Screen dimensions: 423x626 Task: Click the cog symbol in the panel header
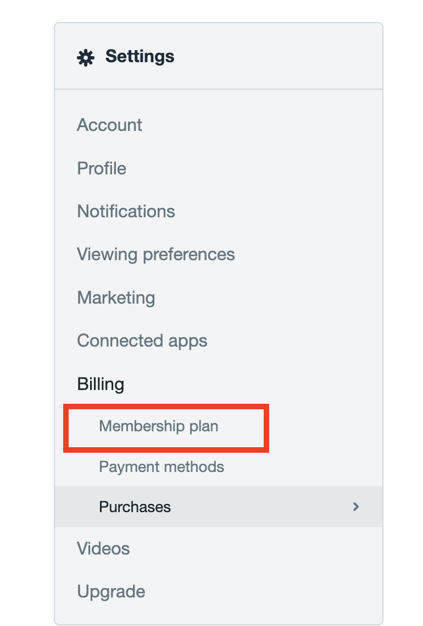tap(85, 57)
